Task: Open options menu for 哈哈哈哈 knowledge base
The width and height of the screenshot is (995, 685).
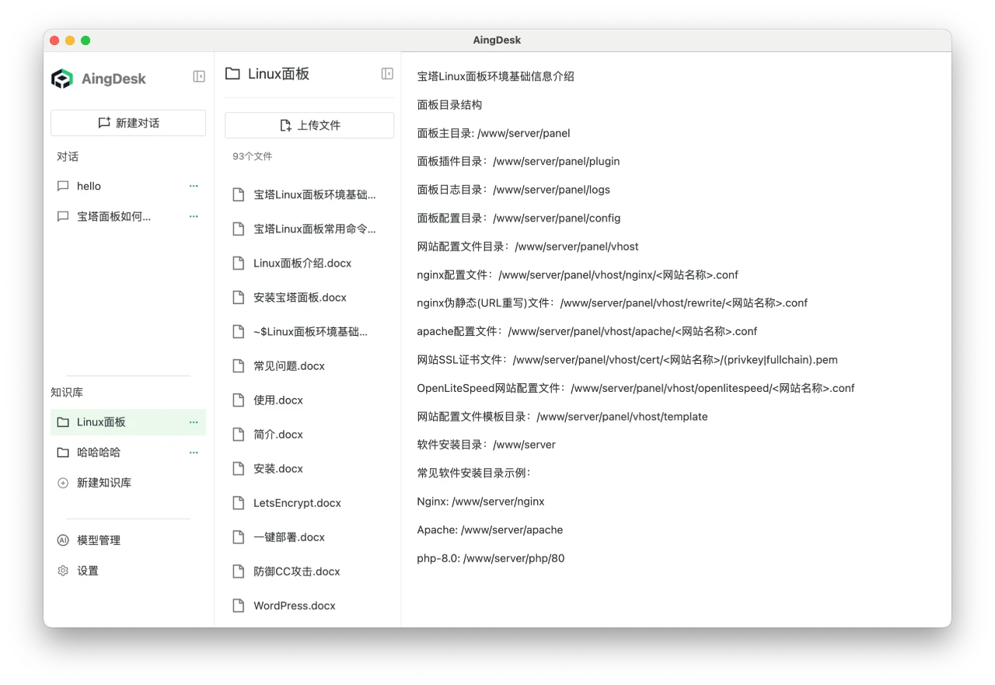Action: click(x=194, y=452)
